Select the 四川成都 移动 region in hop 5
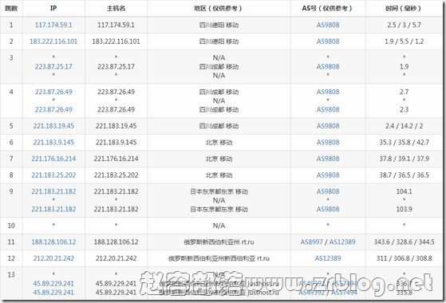The image size is (446, 303). pos(219,126)
